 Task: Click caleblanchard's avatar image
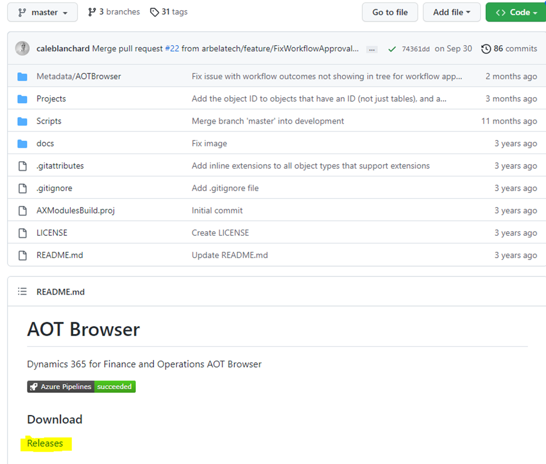coord(22,49)
